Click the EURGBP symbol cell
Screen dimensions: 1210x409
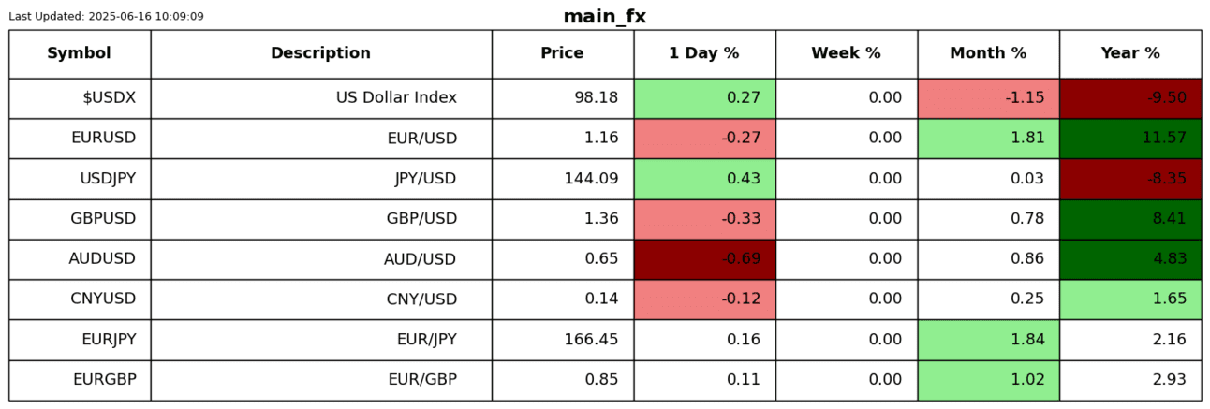tap(104, 380)
